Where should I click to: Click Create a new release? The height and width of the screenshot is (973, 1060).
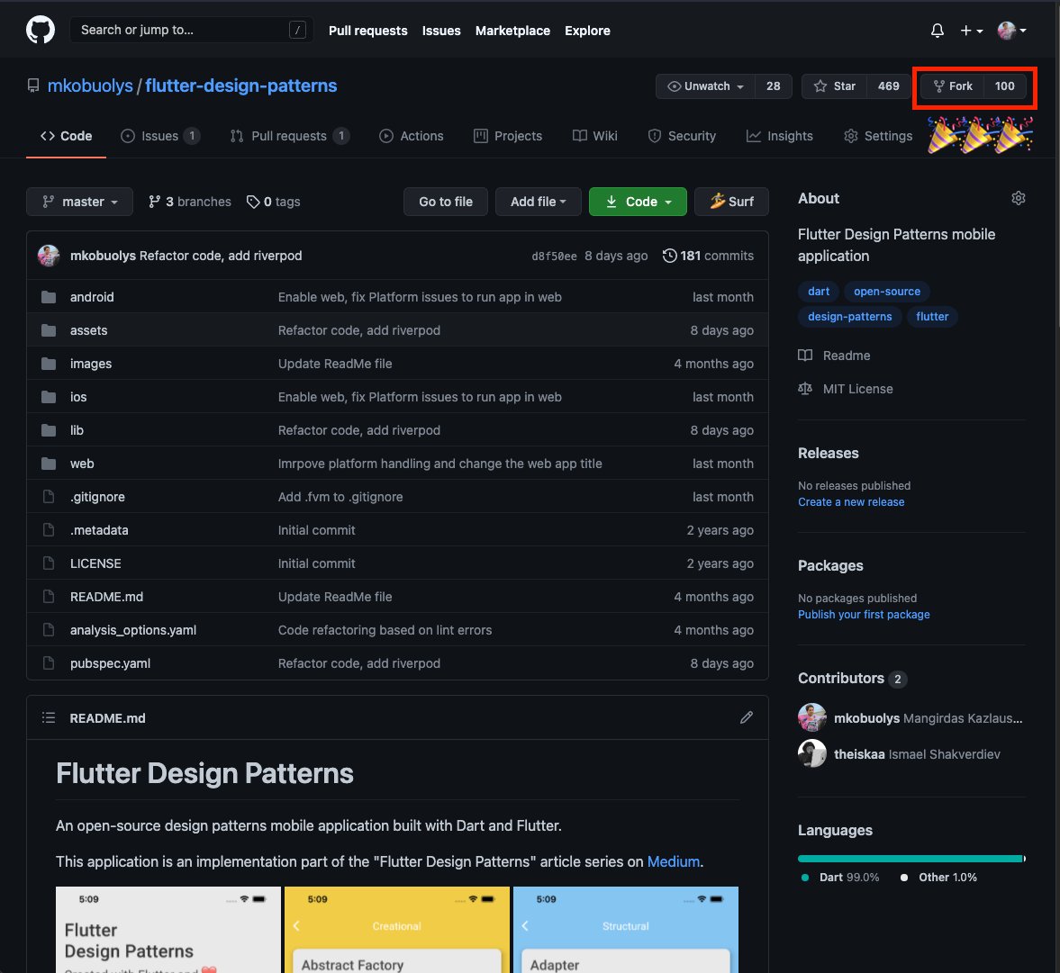tap(850, 502)
